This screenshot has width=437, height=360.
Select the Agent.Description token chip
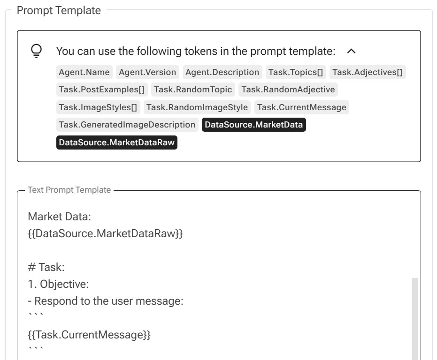click(x=222, y=72)
